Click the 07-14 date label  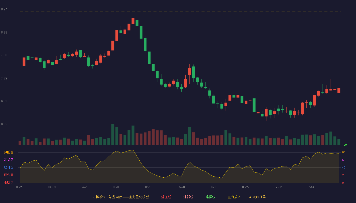coord(310,187)
